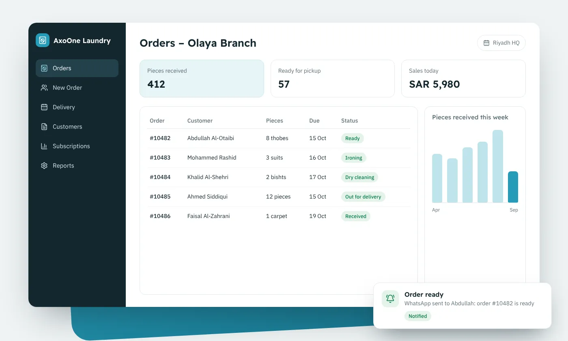This screenshot has width=568, height=341.
Task: Click the Notified badge in the notification
Action: pyautogui.click(x=417, y=316)
